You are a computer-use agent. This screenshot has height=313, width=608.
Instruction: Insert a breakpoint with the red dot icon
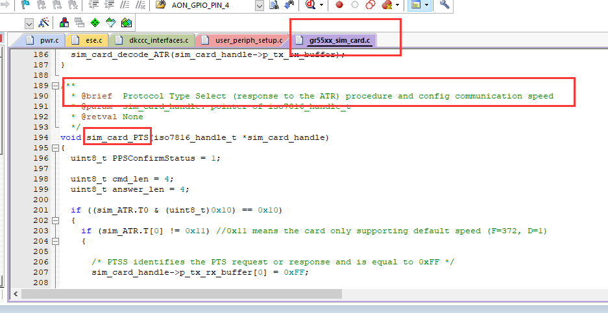click(x=339, y=5)
